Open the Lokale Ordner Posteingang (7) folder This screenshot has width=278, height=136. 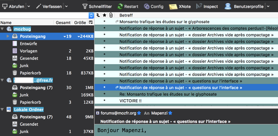coord(47,117)
